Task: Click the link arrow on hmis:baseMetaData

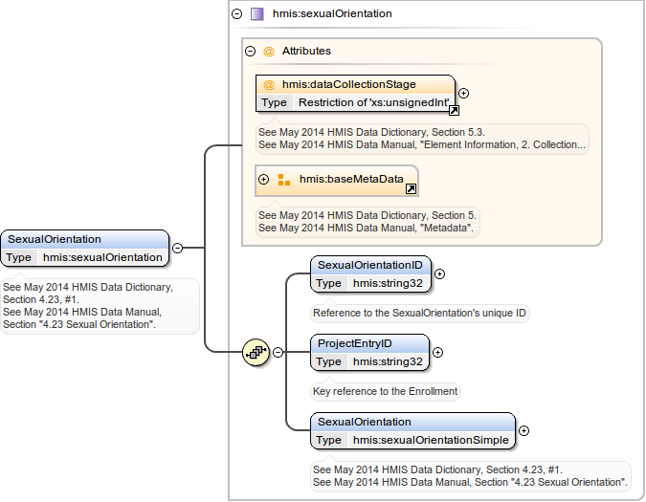Action: click(x=411, y=189)
